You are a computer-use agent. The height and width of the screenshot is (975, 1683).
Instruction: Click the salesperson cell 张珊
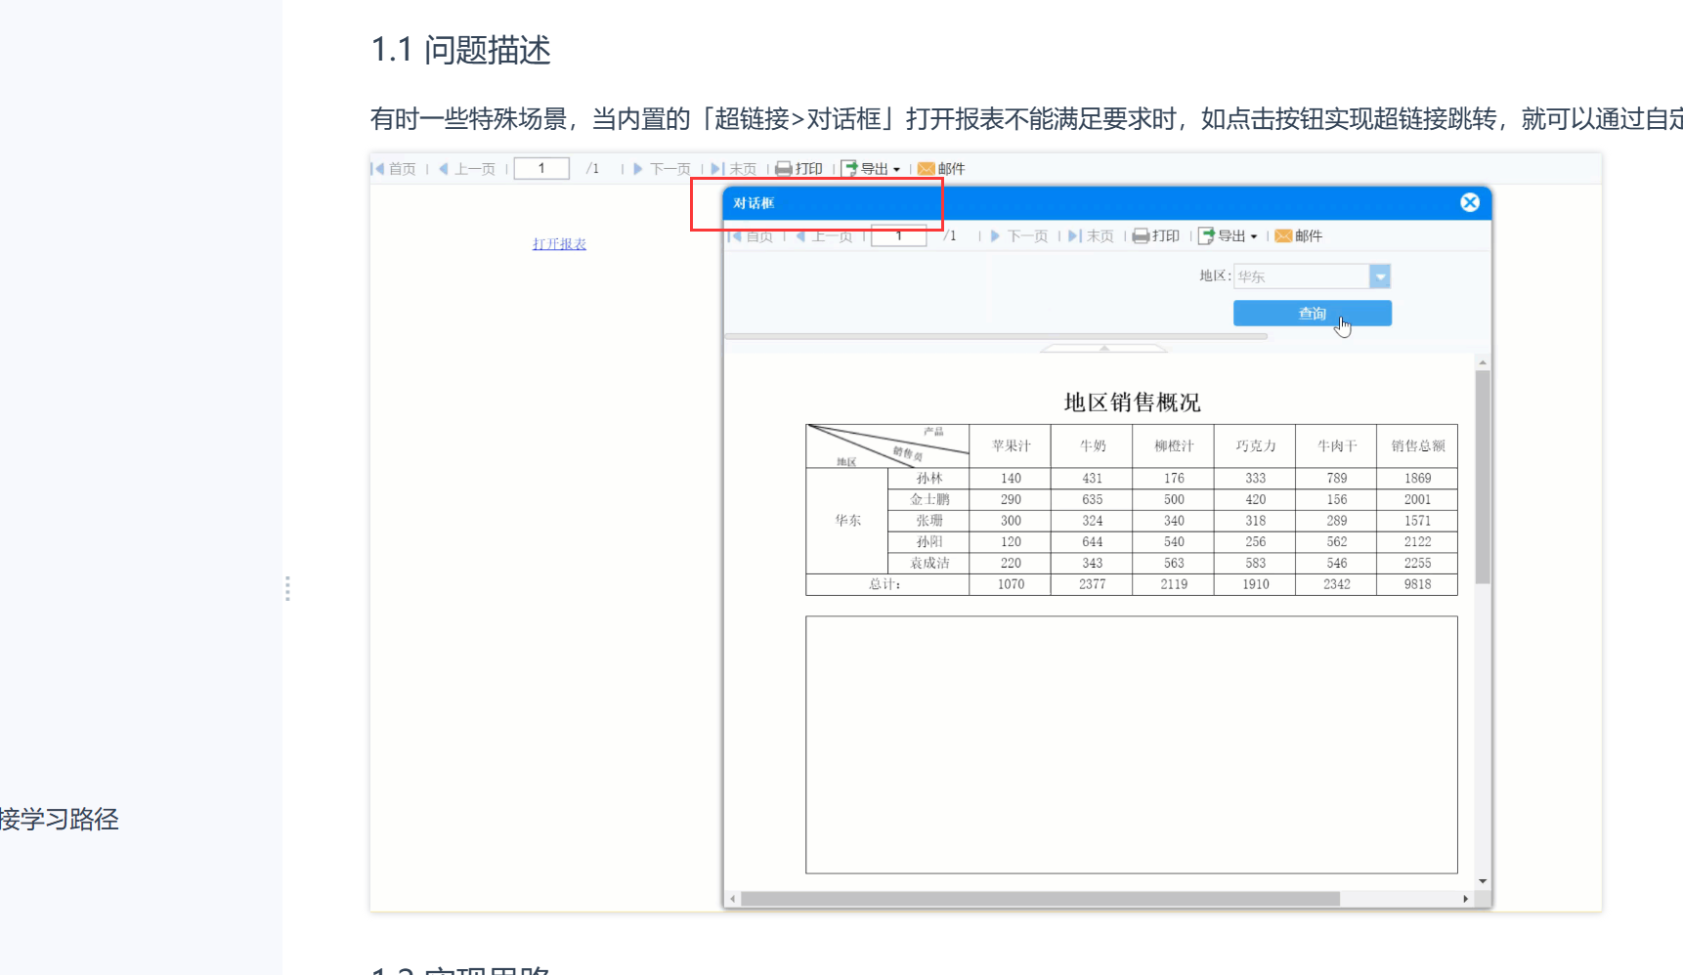click(928, 521)
